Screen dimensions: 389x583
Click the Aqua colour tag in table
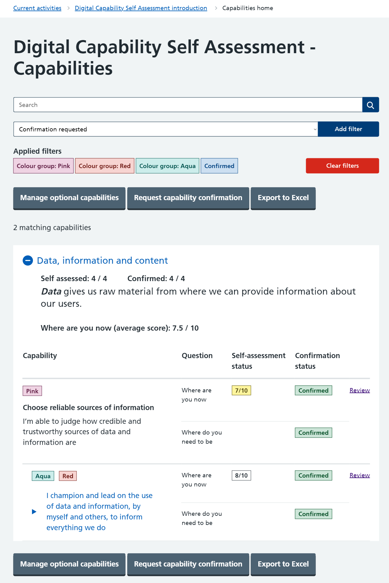(43, 476)
